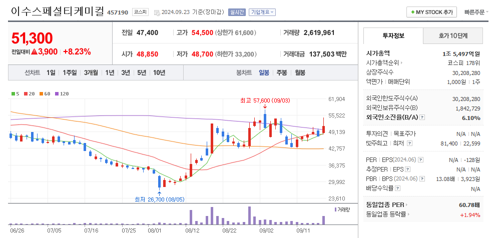
Task: Open help icon beside PER EPS(2024.06)
Action: coord(422,160)
